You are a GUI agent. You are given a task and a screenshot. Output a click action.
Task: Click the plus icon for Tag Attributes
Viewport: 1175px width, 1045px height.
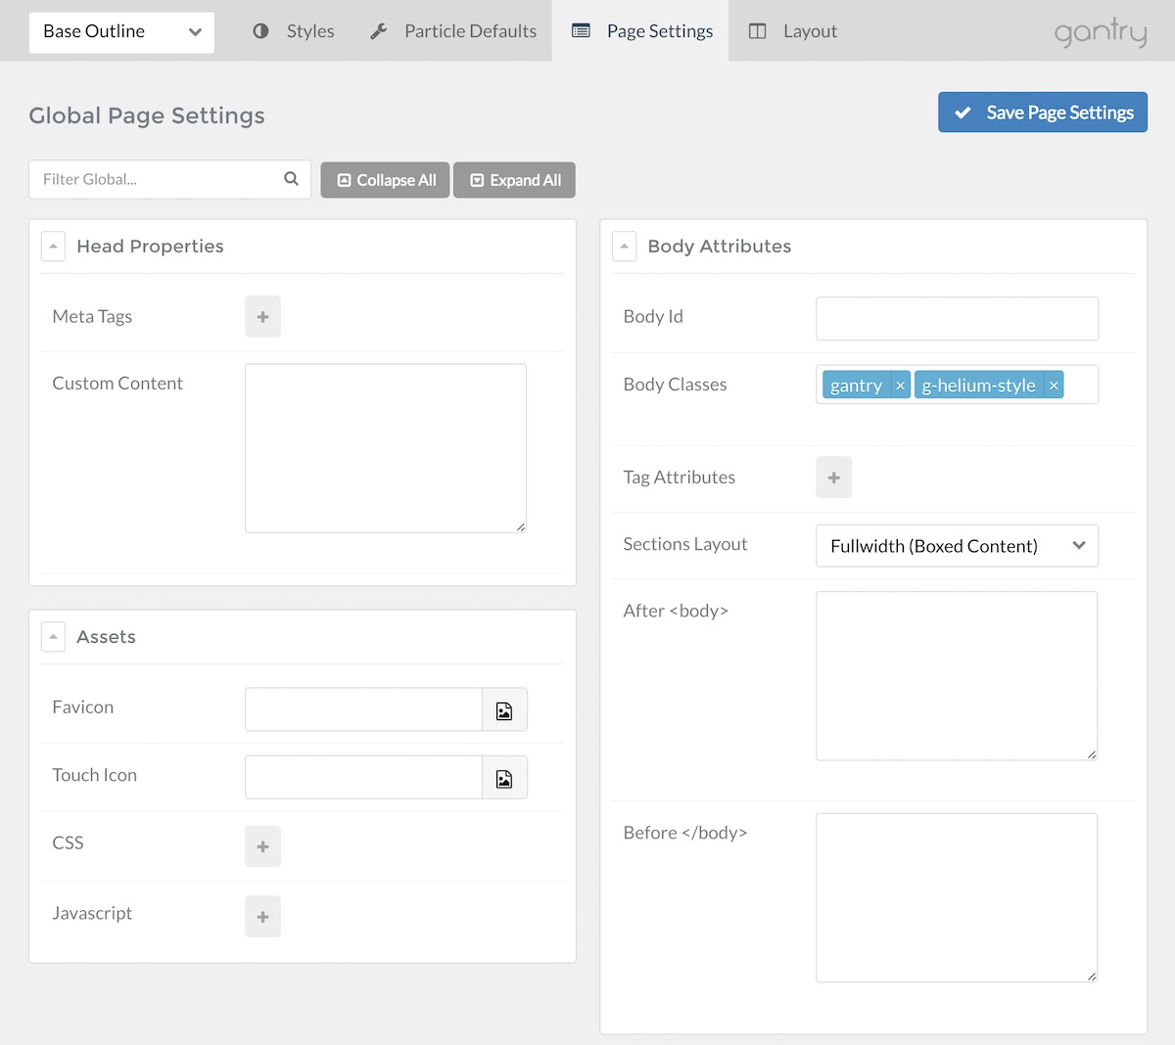(833, 477)
